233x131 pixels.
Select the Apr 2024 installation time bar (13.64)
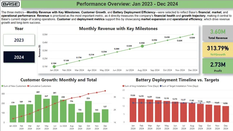coord(158,111)
